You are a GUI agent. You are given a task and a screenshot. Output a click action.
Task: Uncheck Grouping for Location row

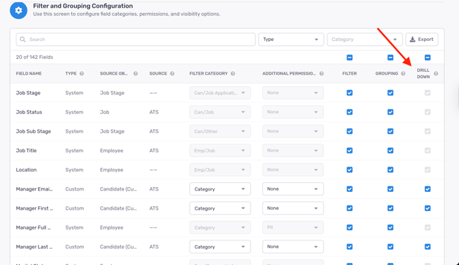(x=390, y=170)
